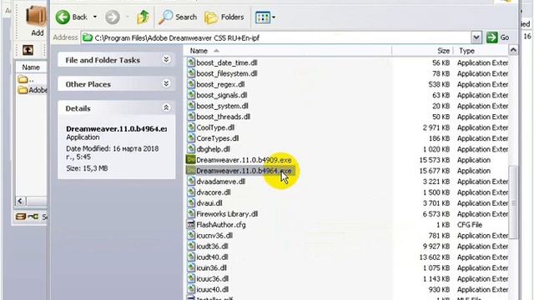Select dvaadameve.dll file
The image size is (534, 300).
(220, 182)
